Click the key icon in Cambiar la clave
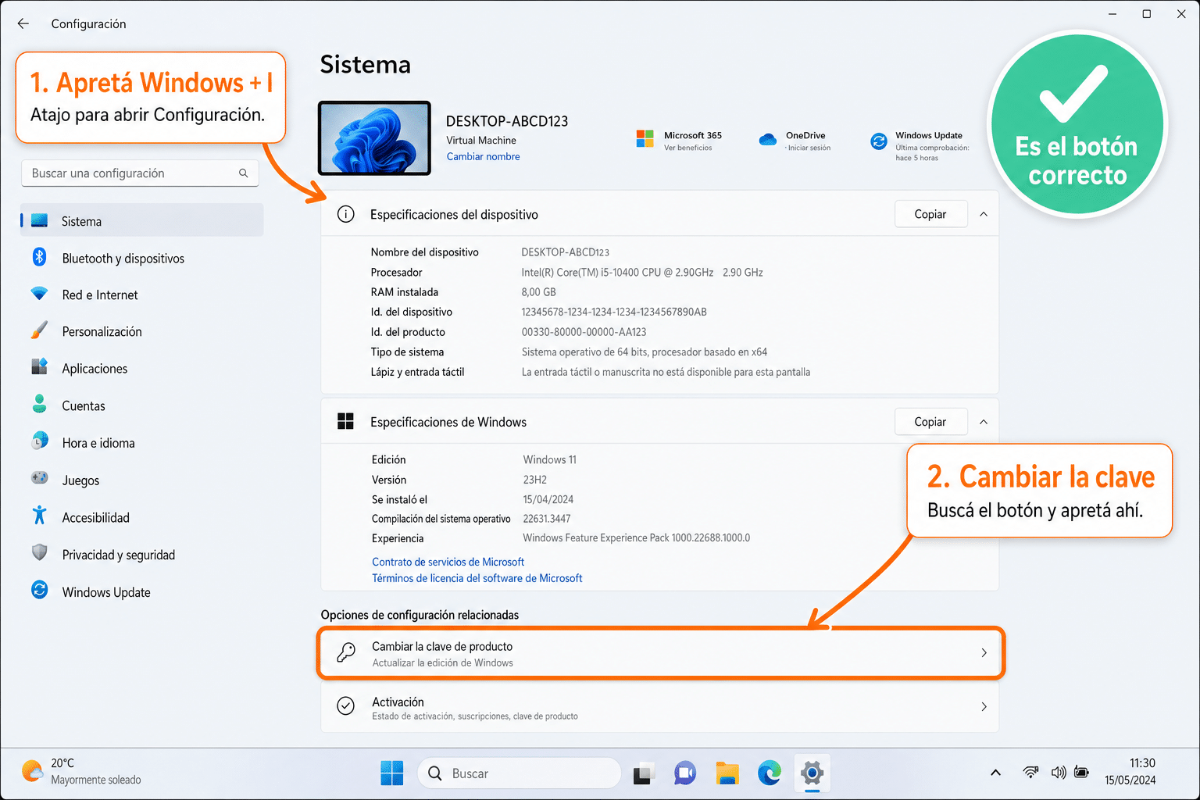The width and height of the screenshot is (1200, 800). pos(345,652)
